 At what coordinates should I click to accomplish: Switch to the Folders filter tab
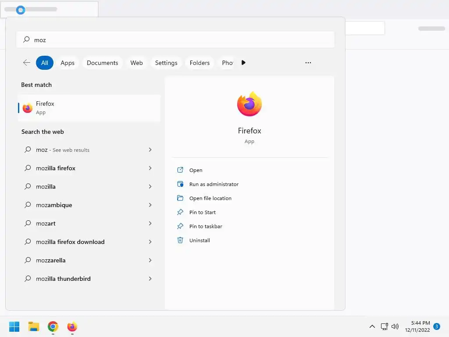point(200,63)
